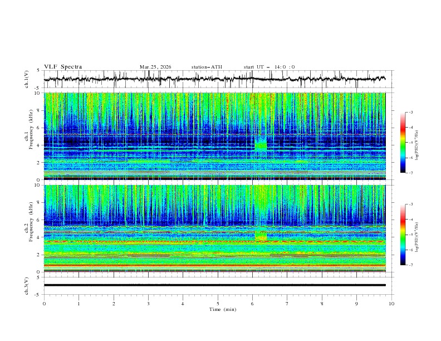Click the "6" tick on the time axis
Screen dimensions: 441x341
point(252,304)
